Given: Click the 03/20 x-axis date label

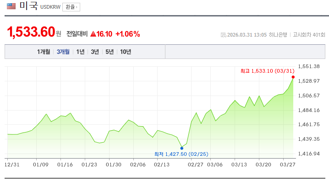Looking at the screenshot, I should click(263, 165).
